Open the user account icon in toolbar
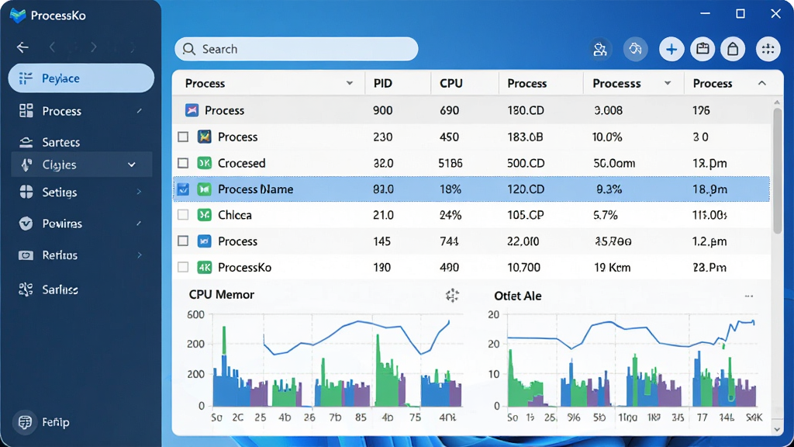Image resolution: width=794 pixels, height=447 pixels. tap(600, 49)
